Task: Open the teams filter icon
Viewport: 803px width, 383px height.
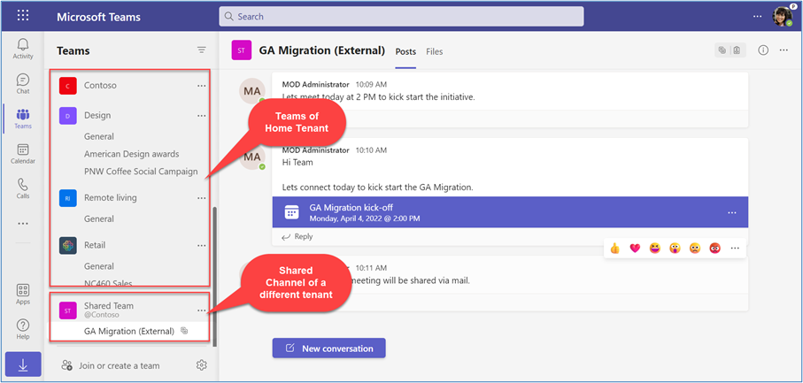Action: coord(201,50)
